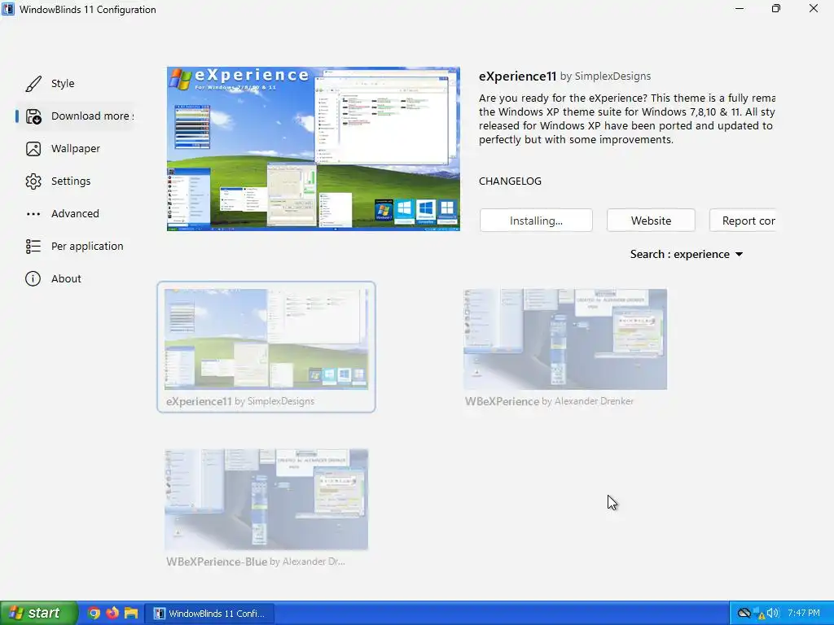
Task: Click the WindowBlinds title bar app icon
Action: (8, 9)
